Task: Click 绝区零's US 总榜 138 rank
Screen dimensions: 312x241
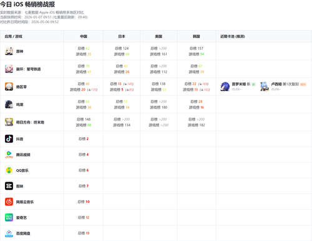Action: pyautogui.click(x=158, y=84)
